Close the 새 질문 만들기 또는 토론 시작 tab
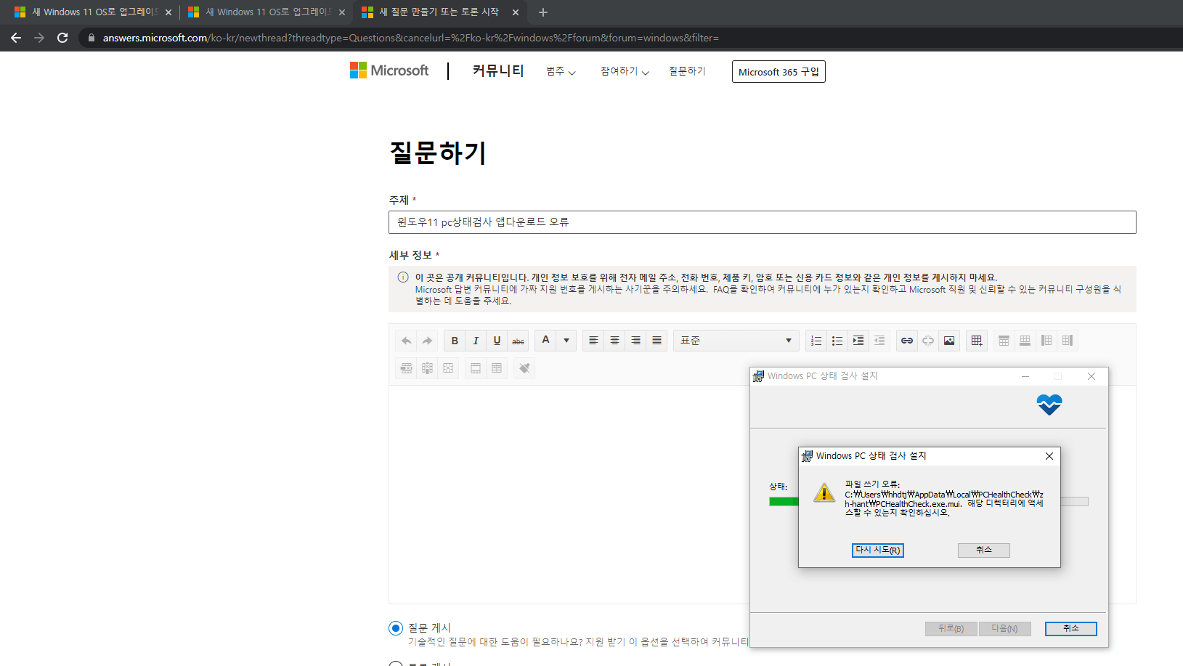 (x=516, y=12)
